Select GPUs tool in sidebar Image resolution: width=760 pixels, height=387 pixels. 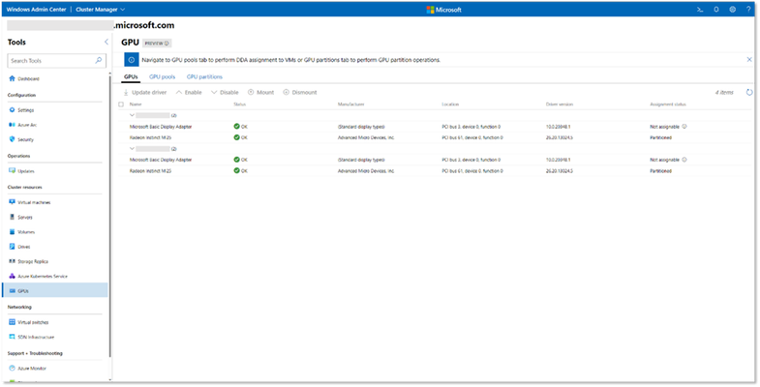pos(55,290)
